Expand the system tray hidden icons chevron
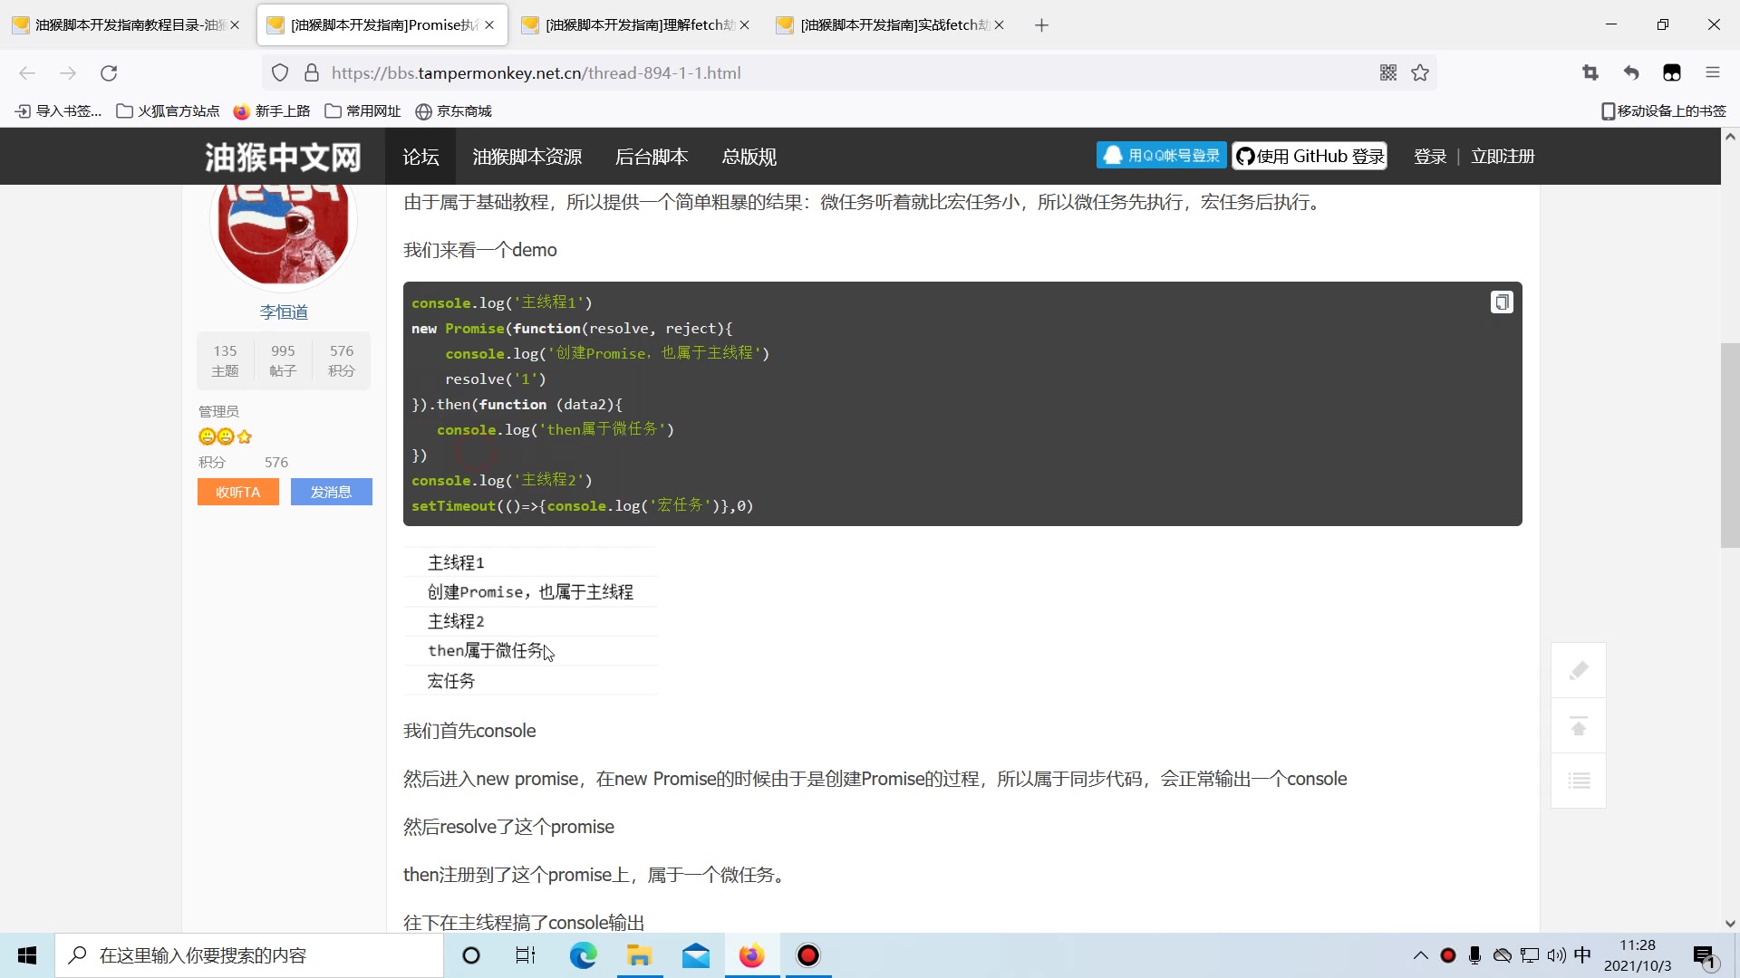 point(1420,955)
